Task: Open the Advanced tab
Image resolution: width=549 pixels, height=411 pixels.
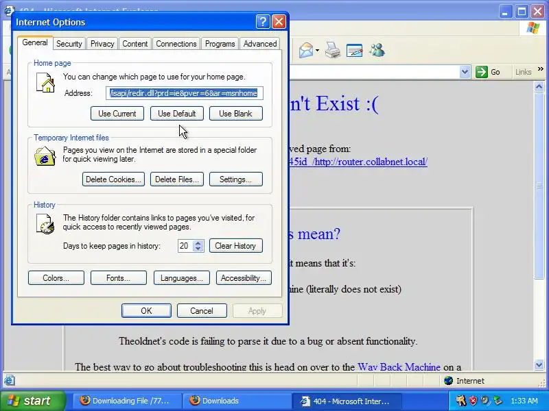Action: tap(260, 44)
